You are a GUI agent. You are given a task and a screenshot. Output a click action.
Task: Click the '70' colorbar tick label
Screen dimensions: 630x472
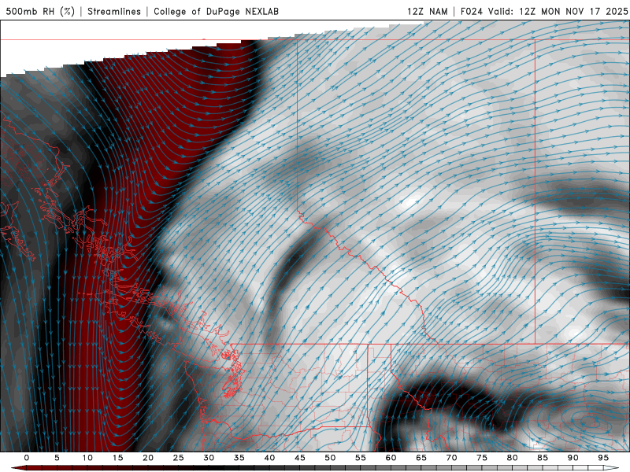(451, 458)
